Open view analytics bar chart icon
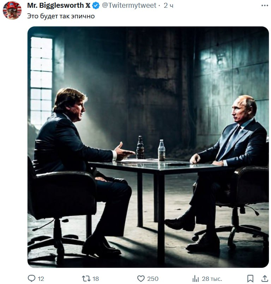This screenshot has width=271, height=284. coord(195,279)
